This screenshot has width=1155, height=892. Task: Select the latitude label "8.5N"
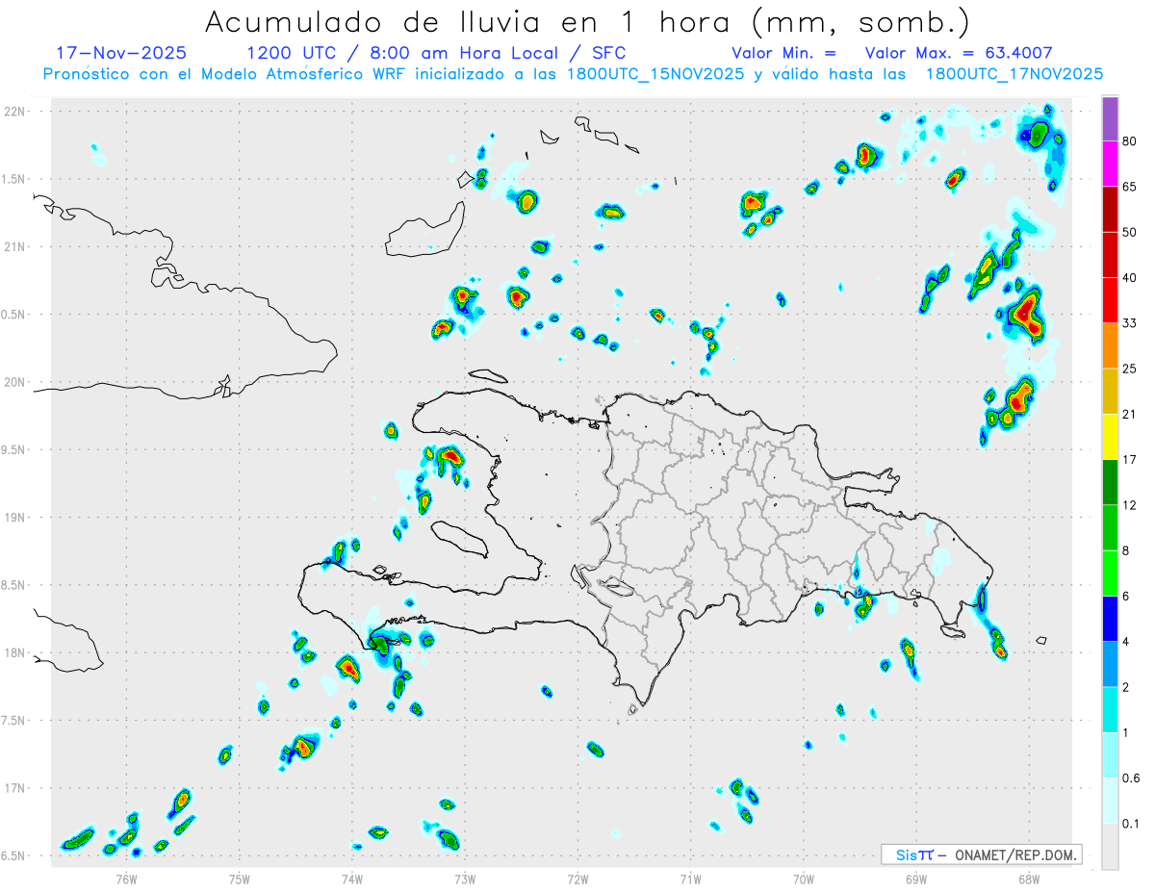click(13, 585)
